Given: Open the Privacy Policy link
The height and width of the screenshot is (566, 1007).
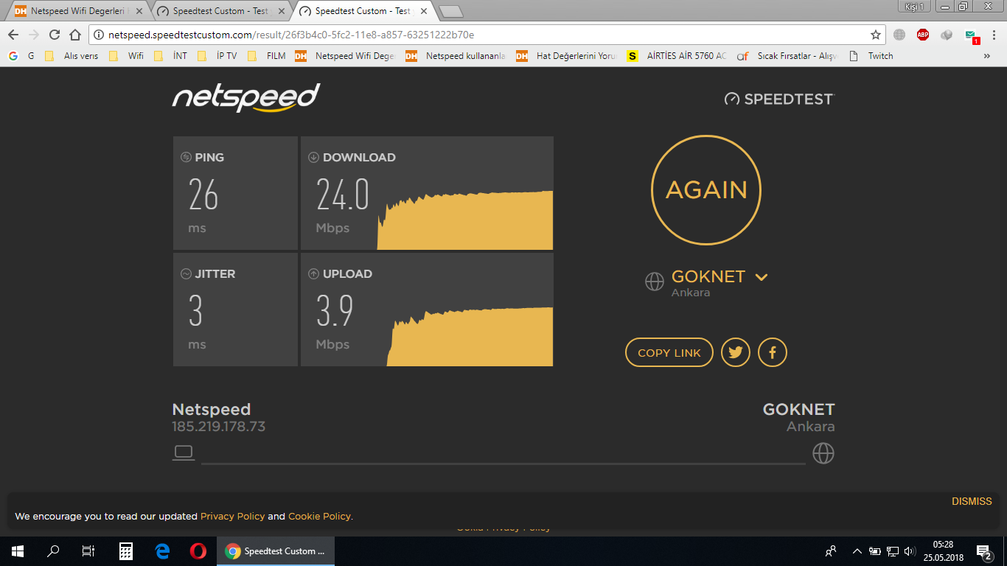Looking at the screenshot, I should point(232,517).
